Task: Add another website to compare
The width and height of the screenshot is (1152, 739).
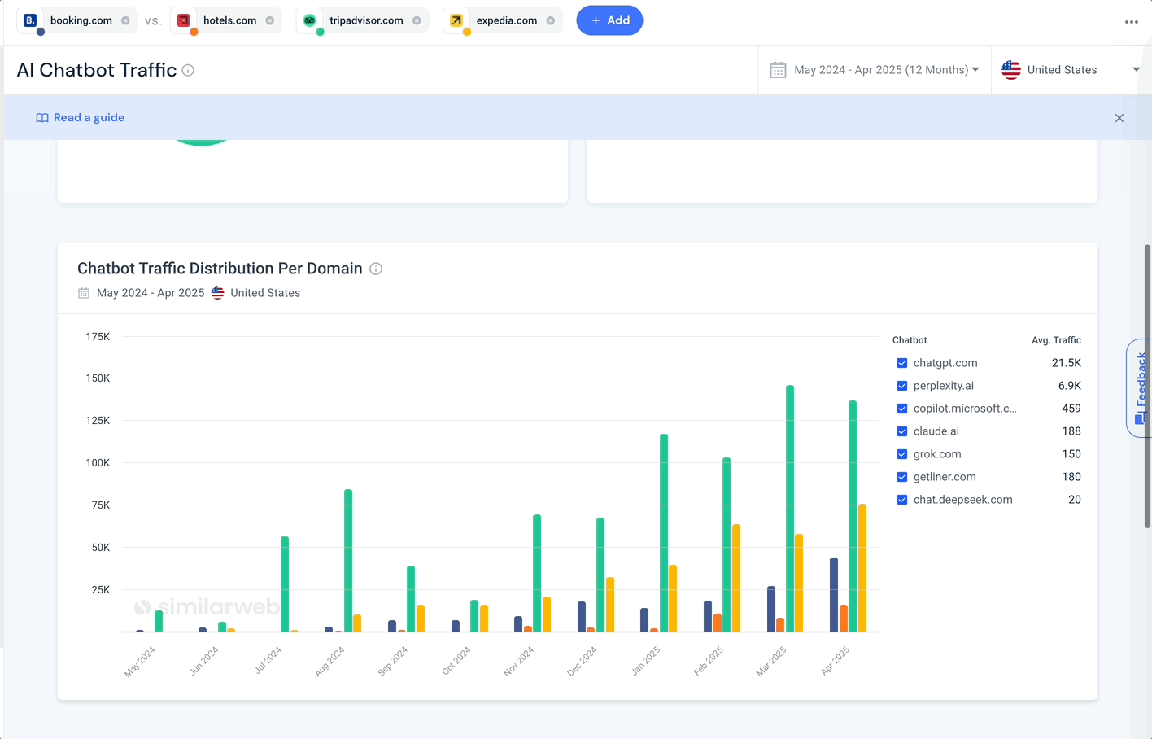Action: coord(609,20)
